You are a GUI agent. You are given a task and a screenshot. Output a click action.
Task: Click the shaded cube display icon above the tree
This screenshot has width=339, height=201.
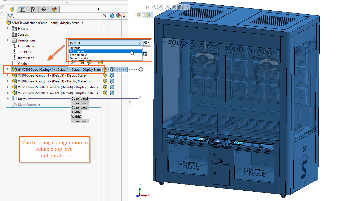tap(112, 16)
